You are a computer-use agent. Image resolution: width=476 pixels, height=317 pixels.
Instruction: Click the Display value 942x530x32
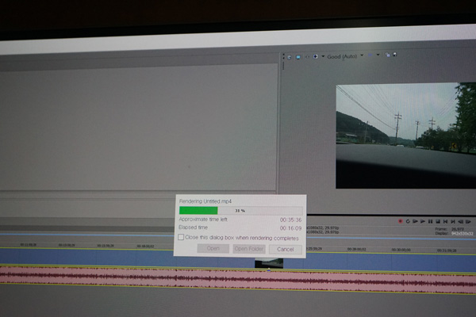click(462, 234)
